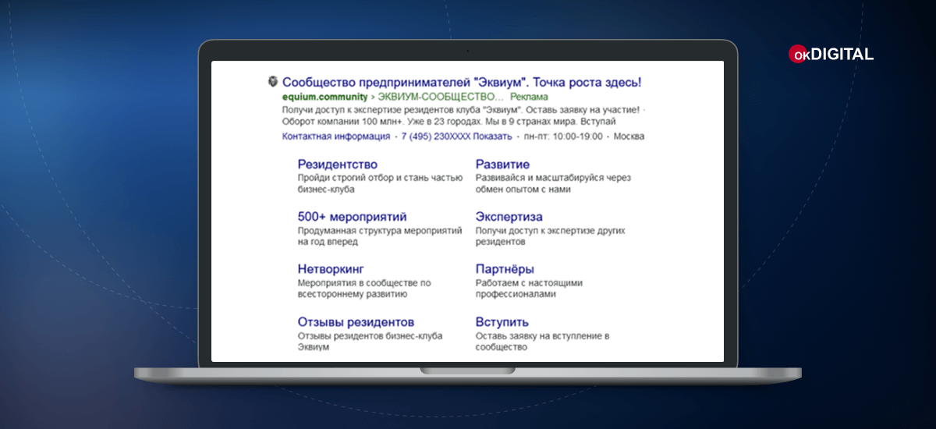The image size is (936, 429).
Task: Click the OK DIGITAL logo
Action: coord(831,54)
